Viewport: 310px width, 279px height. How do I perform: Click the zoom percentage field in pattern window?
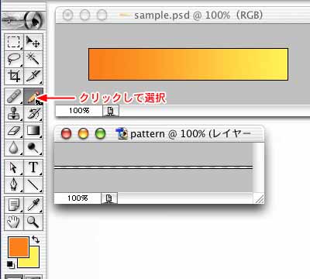[x=77, y=198]
